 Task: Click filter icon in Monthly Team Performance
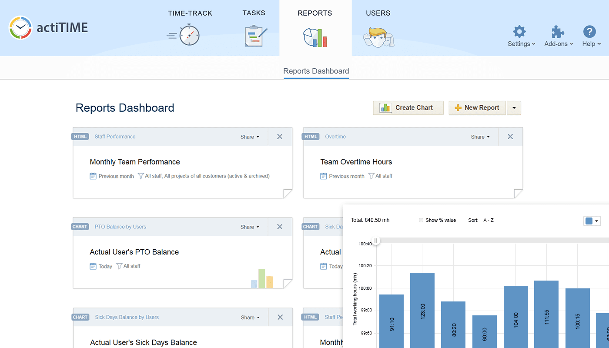tap(141, 176)
